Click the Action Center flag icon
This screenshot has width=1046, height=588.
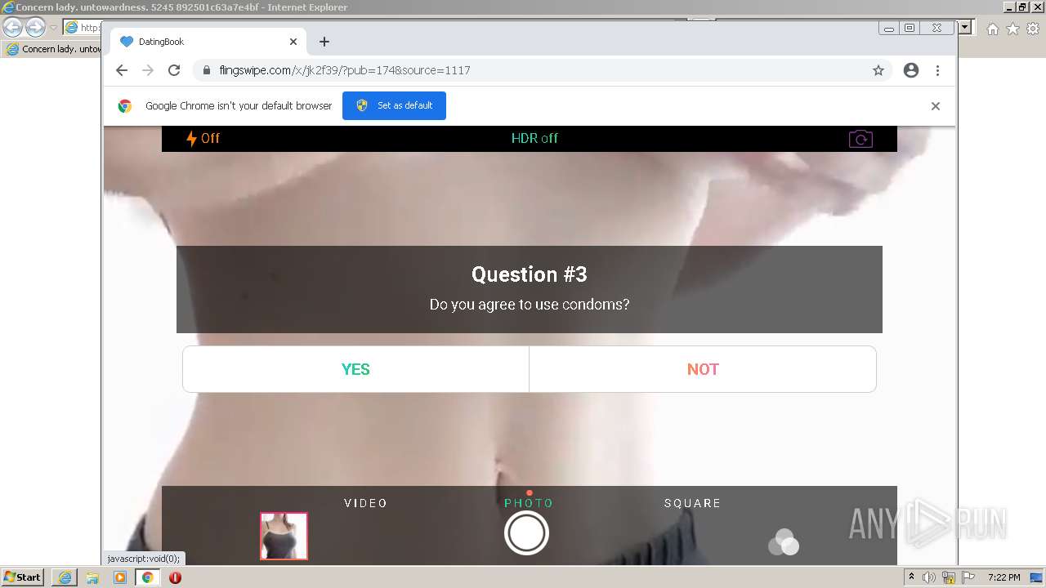(968, 577)
